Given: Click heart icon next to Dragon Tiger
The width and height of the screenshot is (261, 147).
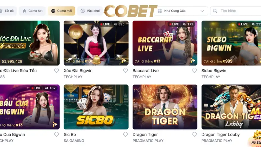Looking at the screenshot, I should [194, 135].
